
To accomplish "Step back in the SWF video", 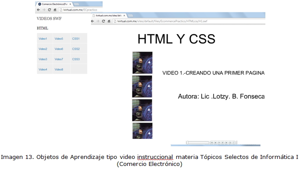I will [x=215, y=143].
